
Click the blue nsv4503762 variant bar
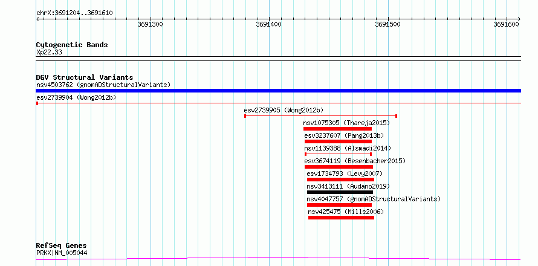point(278,91)
